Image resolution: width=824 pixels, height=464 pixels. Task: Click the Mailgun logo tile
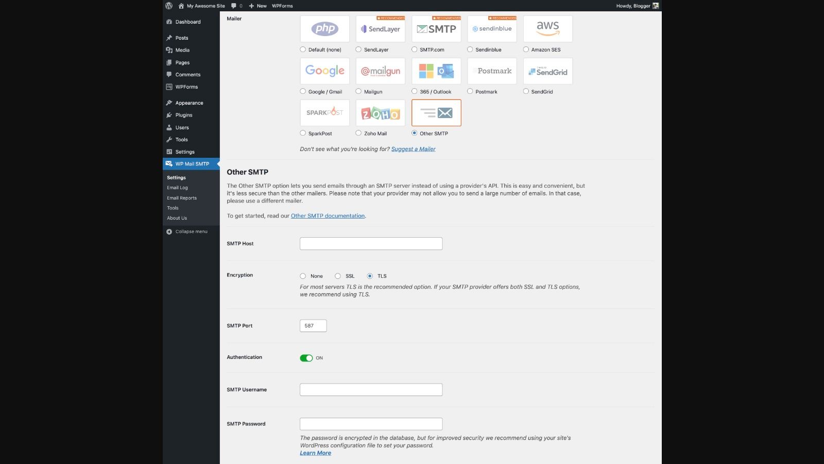[380, 71]
